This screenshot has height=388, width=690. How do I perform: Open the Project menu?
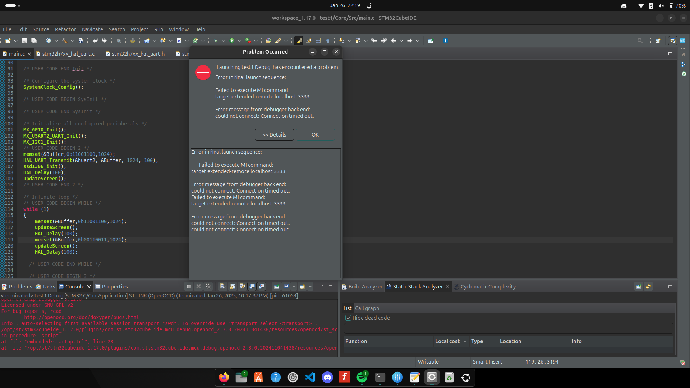[x=139, y=29]
